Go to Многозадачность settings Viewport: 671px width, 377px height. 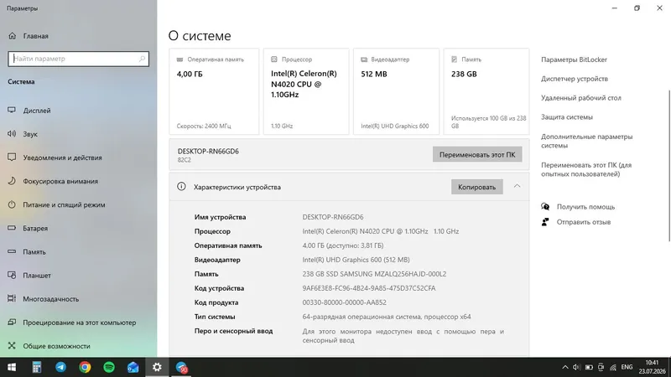point(44,298)
